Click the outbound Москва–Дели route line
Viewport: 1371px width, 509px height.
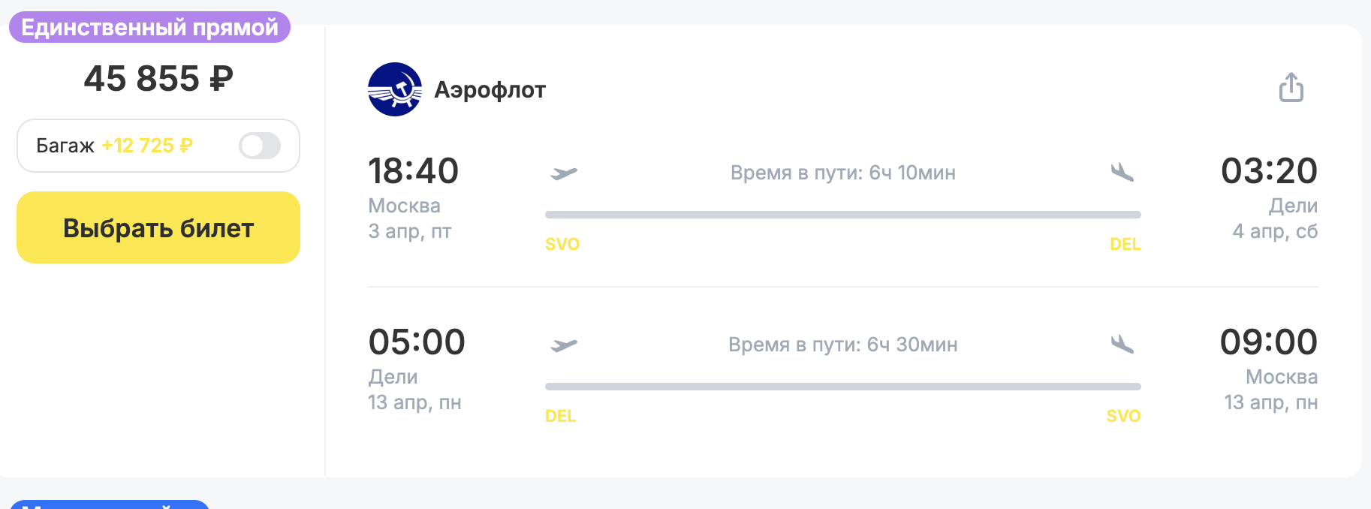[x=842, y=215]
